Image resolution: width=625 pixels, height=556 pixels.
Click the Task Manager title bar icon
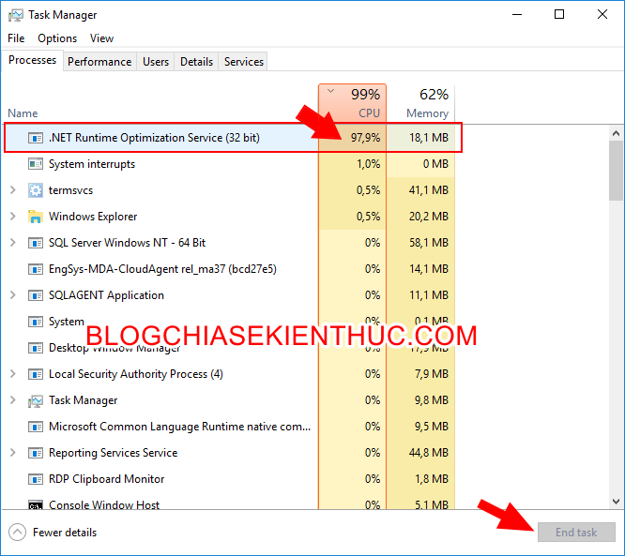click(x=16, y=15)
